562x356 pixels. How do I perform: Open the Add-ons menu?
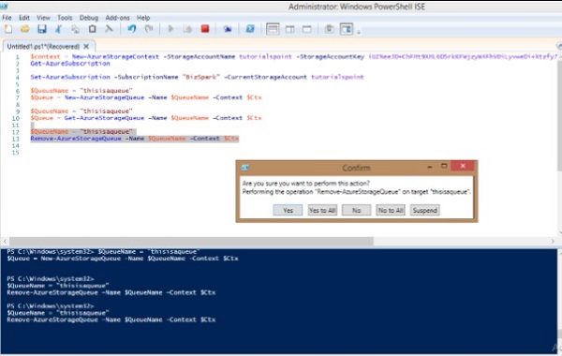[x=118, y=18]
